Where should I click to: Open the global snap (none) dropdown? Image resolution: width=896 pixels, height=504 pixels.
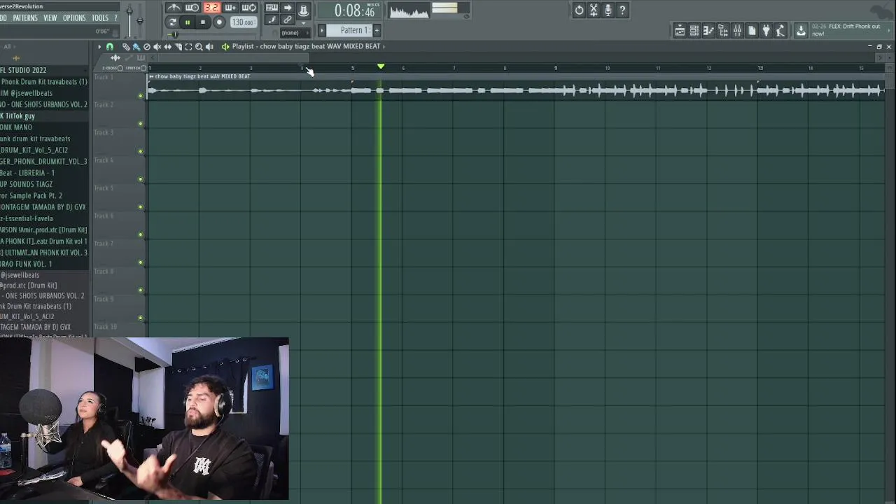295,33
